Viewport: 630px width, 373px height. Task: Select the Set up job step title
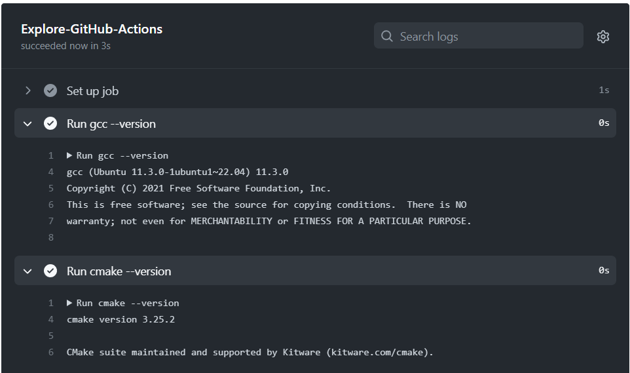92,91
